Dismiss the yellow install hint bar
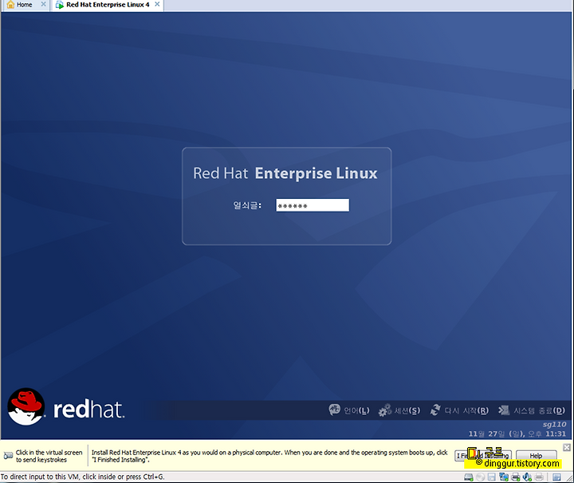 point(567,447)
